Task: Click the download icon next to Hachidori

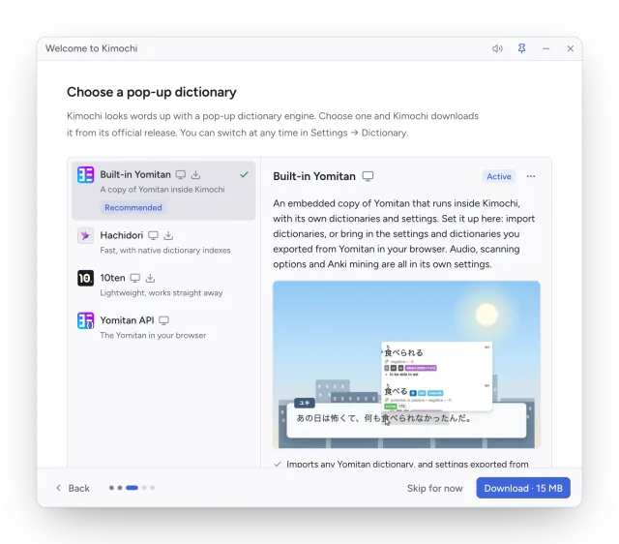Action: point(168,235)
